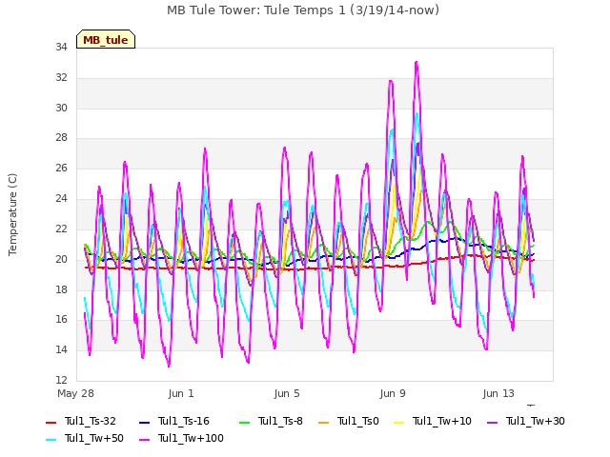Click the cyan Tul1_Tw+50 legend swatch
The image size is (610, 457).
click(51, 439)
